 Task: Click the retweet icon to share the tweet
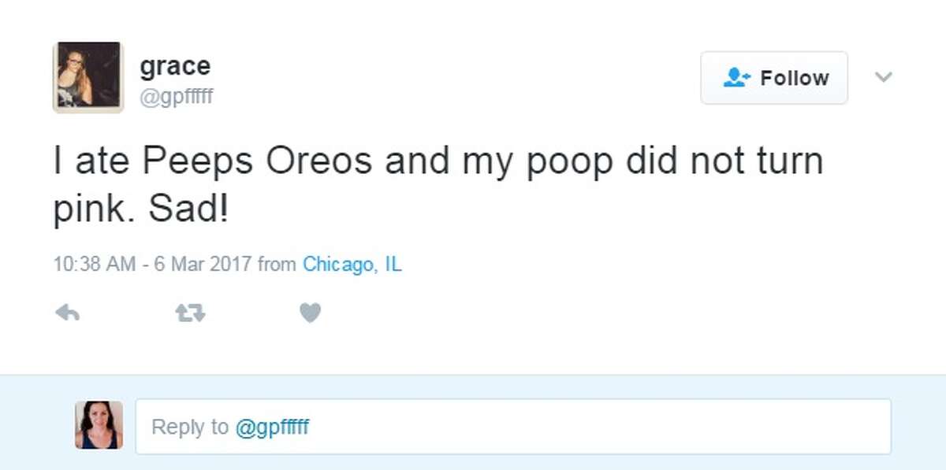tap(189, 312)
